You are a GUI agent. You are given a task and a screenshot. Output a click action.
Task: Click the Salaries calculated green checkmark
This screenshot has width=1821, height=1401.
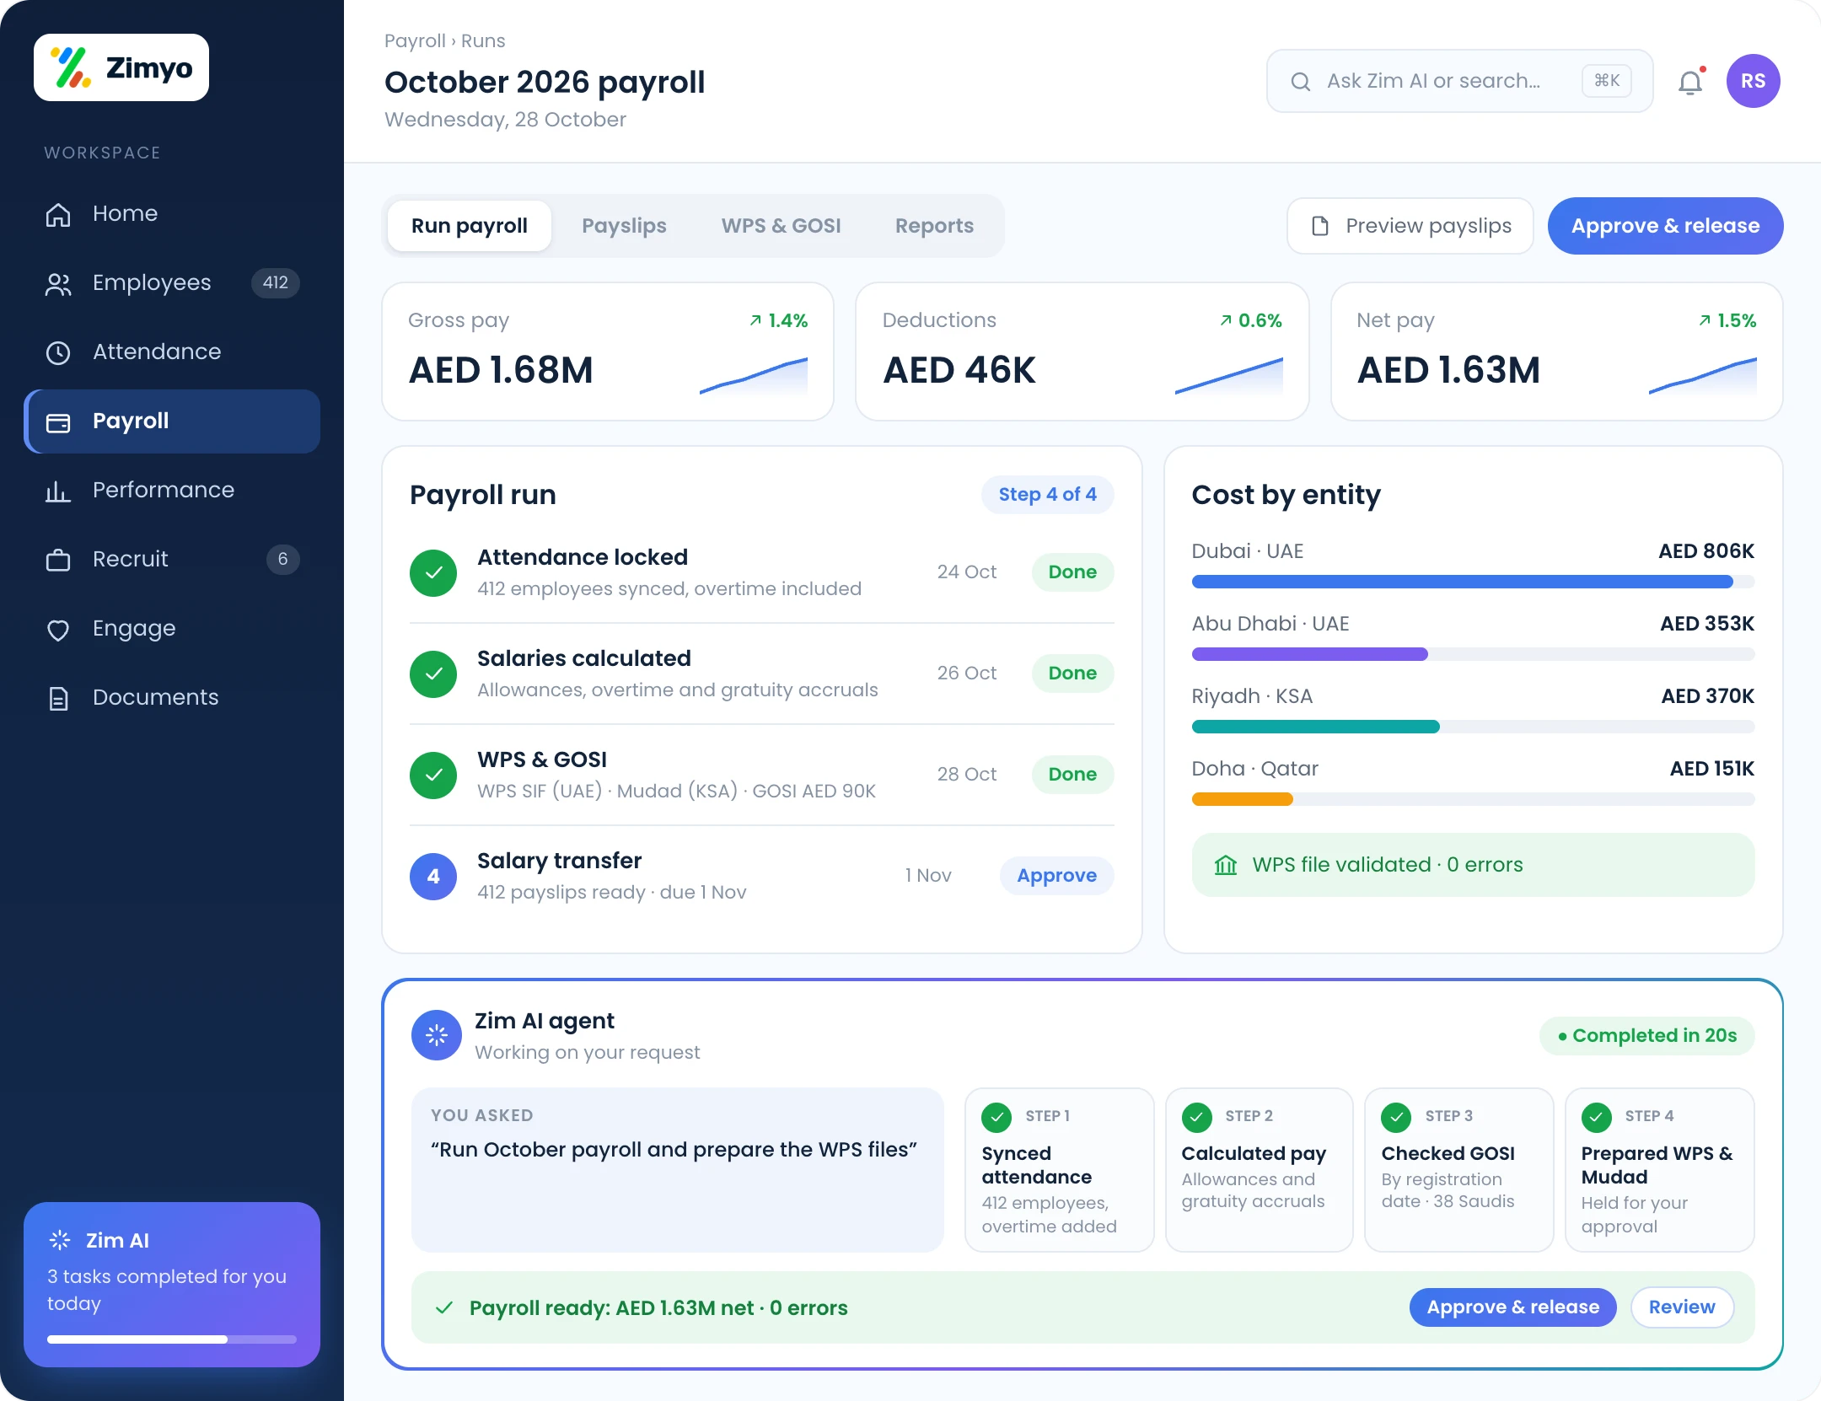click(433, 674)
